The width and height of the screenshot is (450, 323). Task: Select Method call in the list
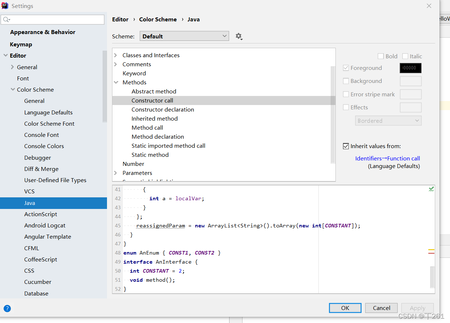(147, 127)
